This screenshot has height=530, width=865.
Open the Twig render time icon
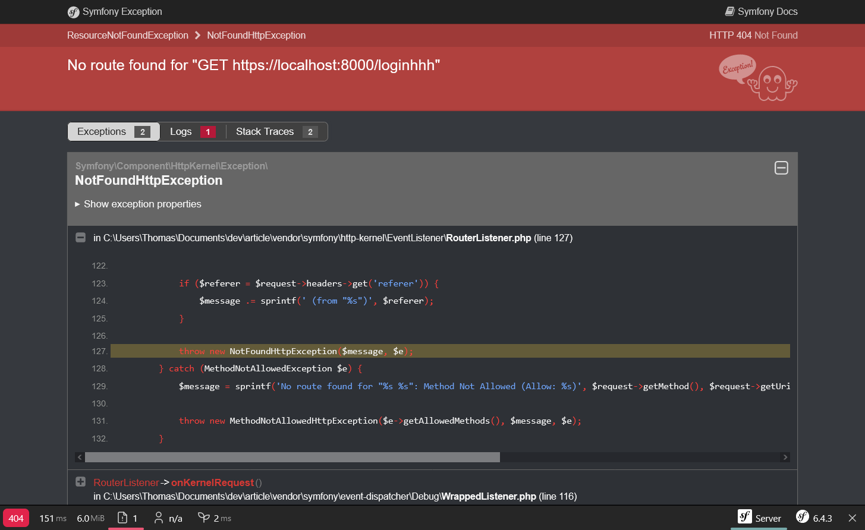[x=204, y=518]
